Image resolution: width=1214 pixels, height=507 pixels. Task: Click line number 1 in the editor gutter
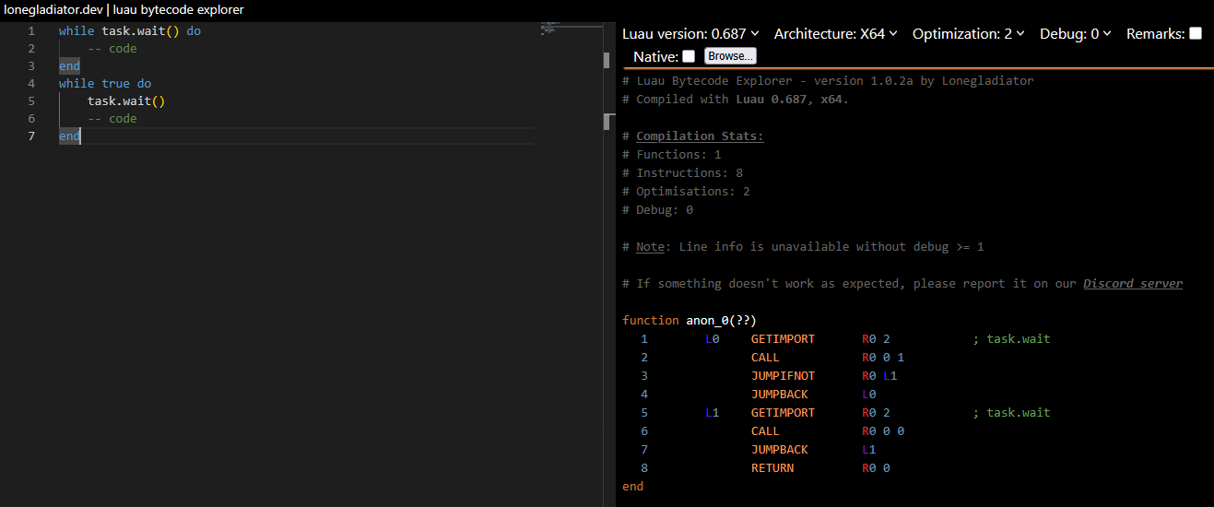coord(31,30)
